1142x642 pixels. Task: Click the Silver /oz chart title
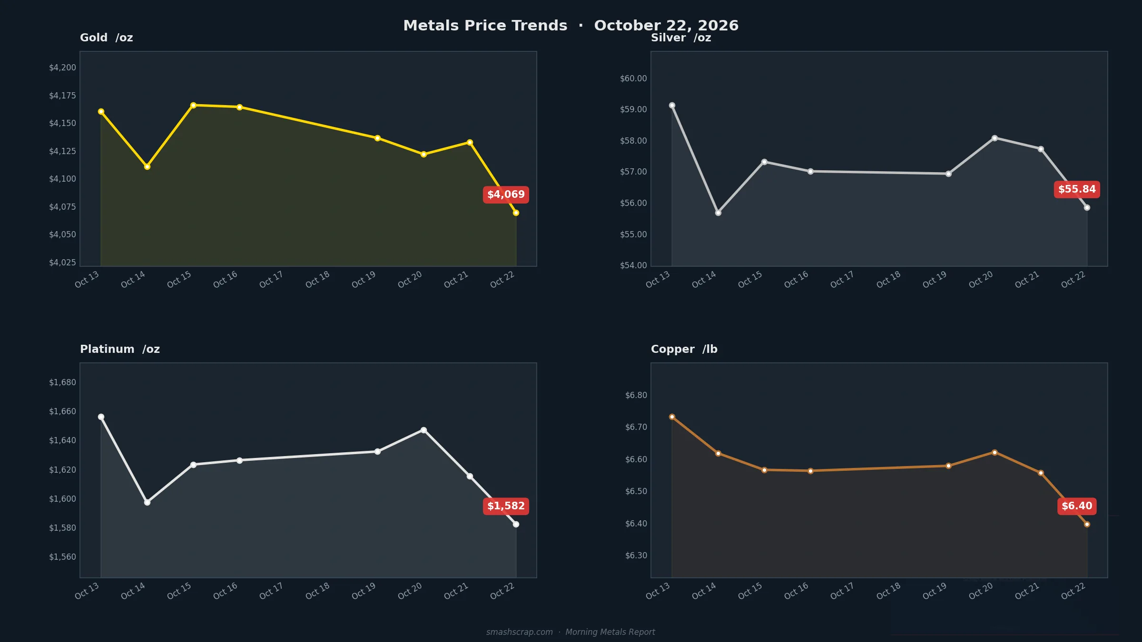[x=681, y=38]
